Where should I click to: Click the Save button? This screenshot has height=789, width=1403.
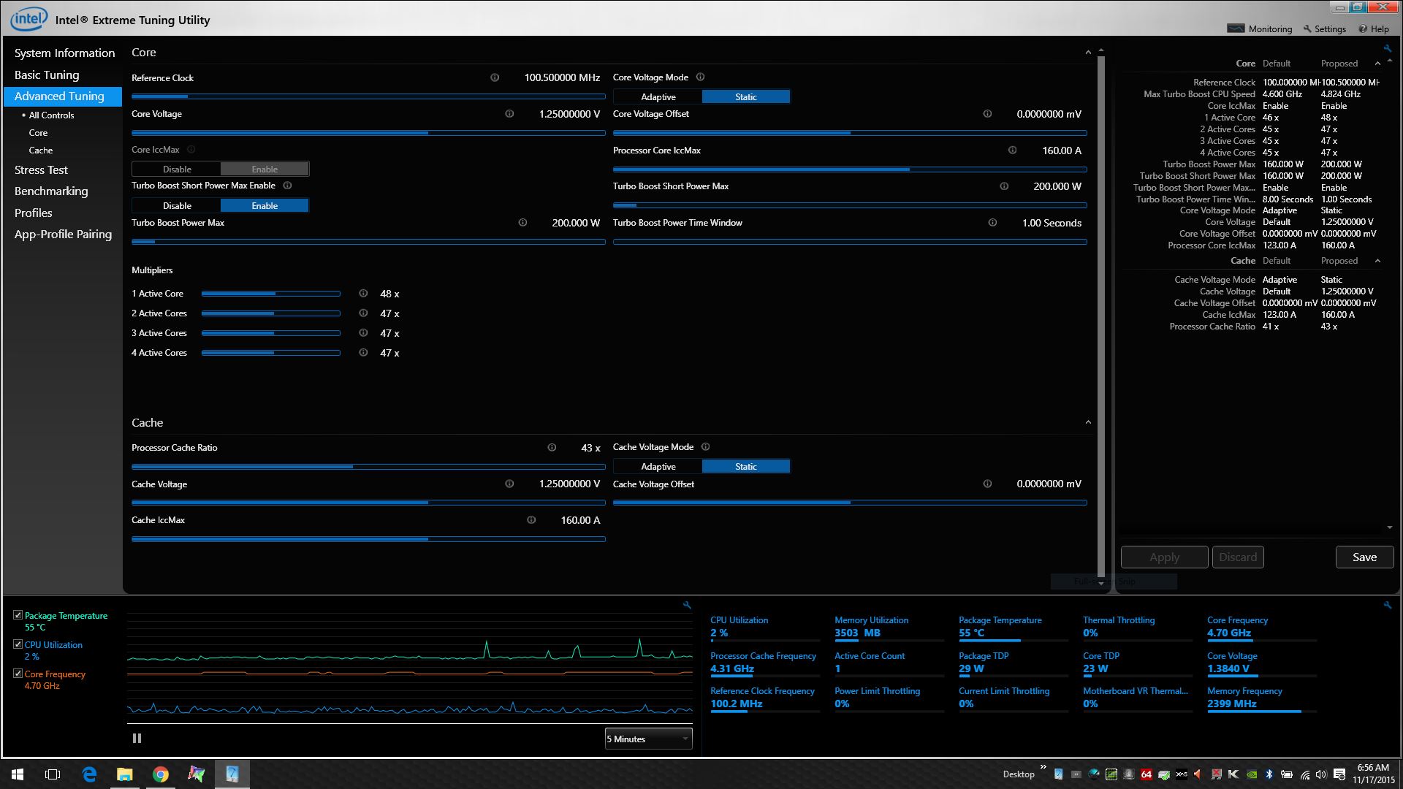1364,557
